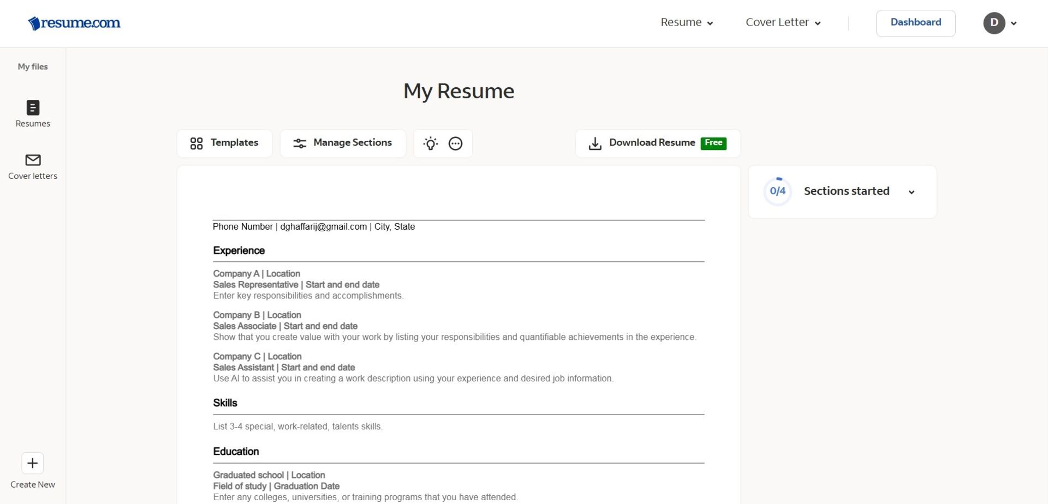
Task: Expand the Cover Letter dropdown menu
Action: (783, 22)
